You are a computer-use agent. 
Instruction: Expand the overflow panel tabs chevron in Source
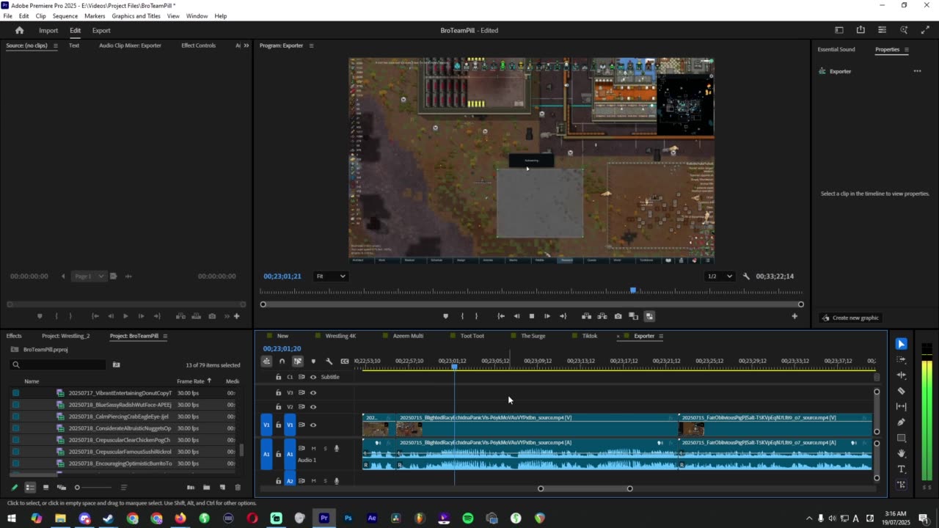(x=246, y=45)
